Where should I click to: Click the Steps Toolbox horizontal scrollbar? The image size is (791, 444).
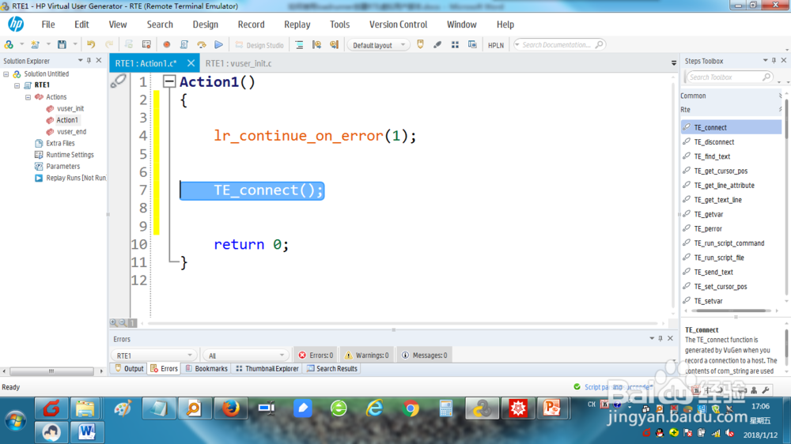coord(730,311)
